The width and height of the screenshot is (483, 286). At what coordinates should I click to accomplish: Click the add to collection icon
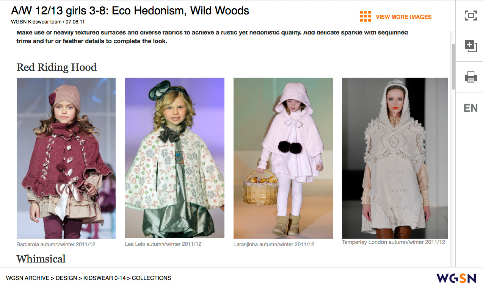point(470,46)
